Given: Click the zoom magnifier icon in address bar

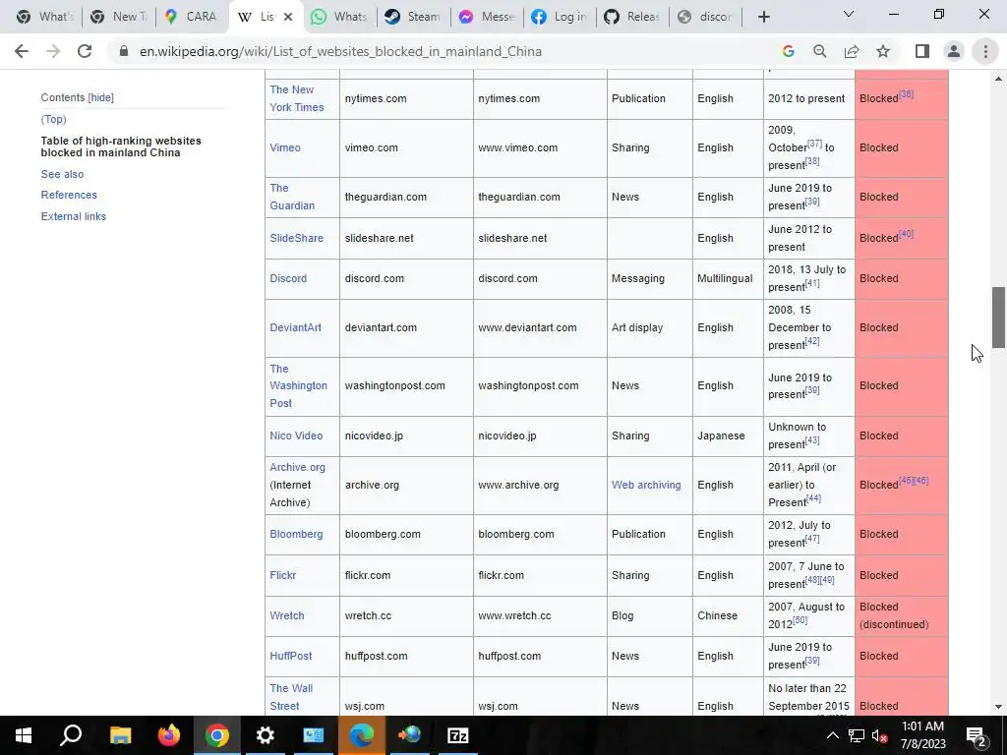Looking at the screenshot, I should pyautogui.click(x=819, y=51).
